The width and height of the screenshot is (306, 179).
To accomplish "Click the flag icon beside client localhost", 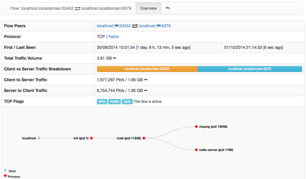I will 116,26.
